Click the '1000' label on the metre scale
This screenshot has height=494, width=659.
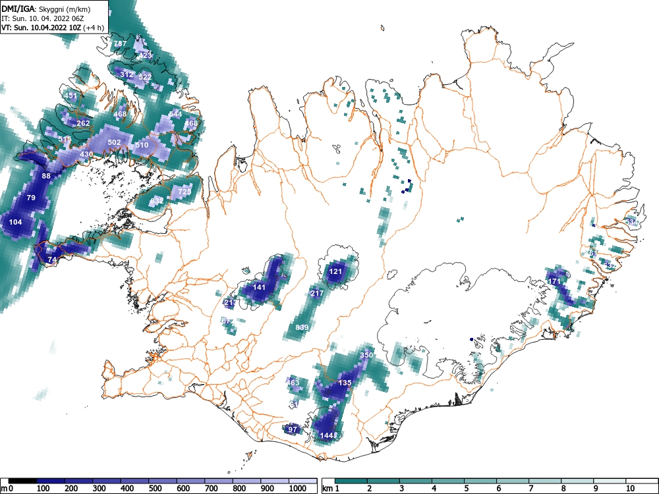[x=298, y=488]
